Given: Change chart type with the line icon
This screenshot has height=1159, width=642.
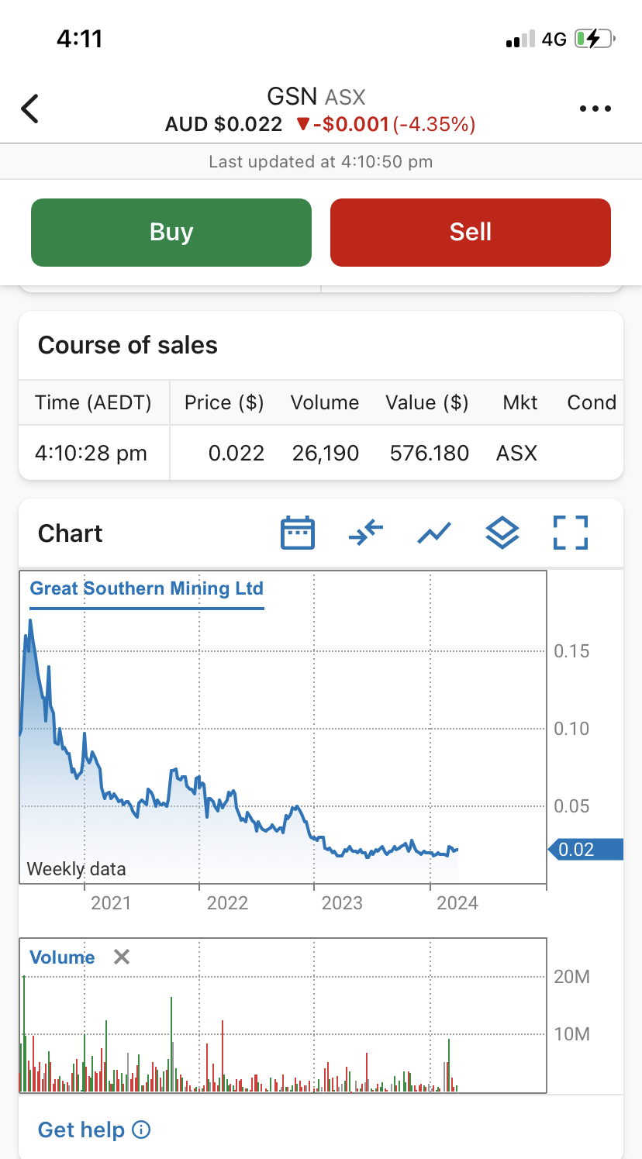Looking at the screenshot, I should pos(434,533).
